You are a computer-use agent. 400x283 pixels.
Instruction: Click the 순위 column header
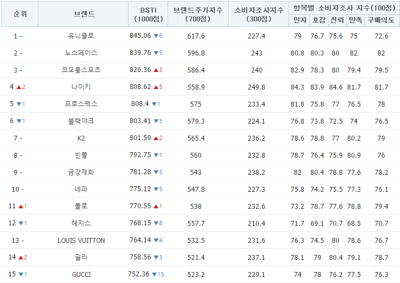pyautogui.click(x=20, y=14)
